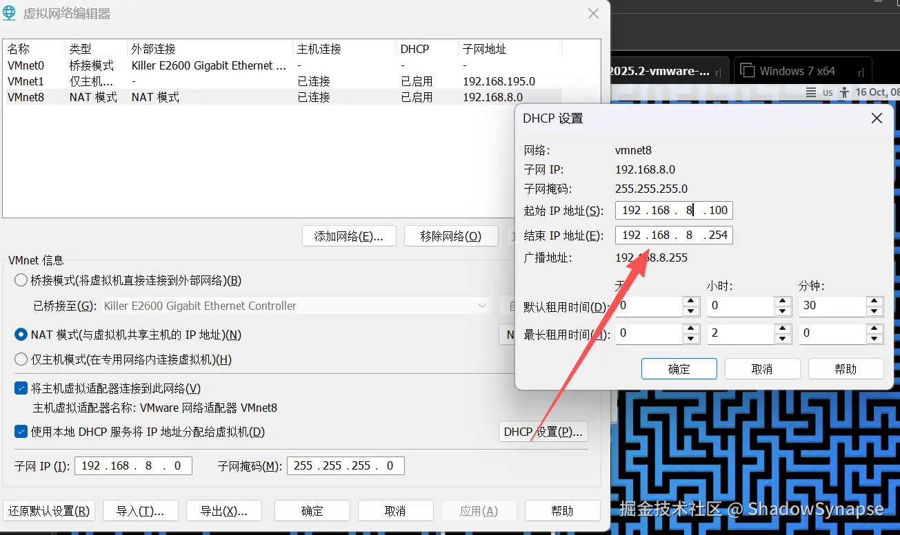The height and width of the screenshot is (535, 900).
Task: Click 最长租用时间 hours value 2 field
Action: pos(741,334)
